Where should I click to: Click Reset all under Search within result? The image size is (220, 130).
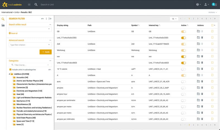point(13,33)
